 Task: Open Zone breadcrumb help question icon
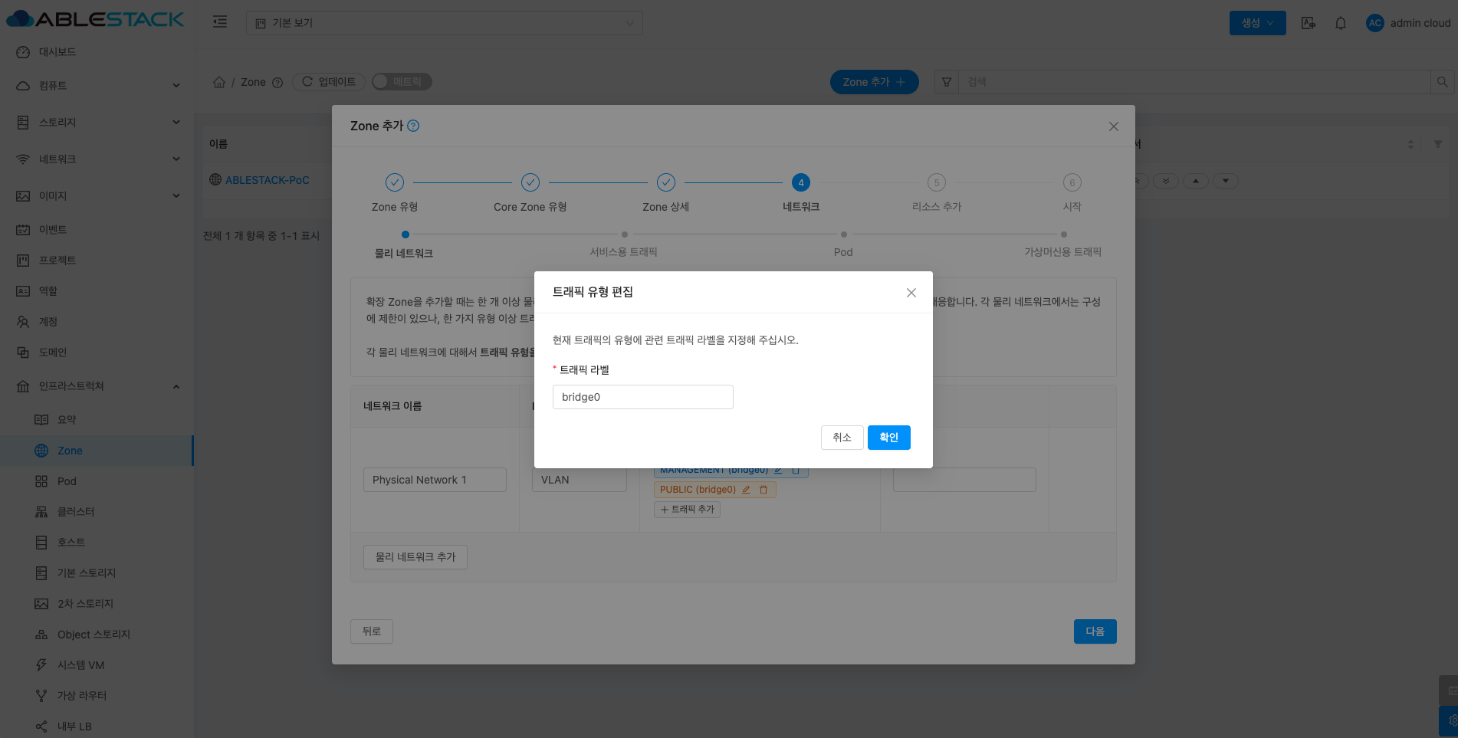pyautogui.click(x=277, y=83)
